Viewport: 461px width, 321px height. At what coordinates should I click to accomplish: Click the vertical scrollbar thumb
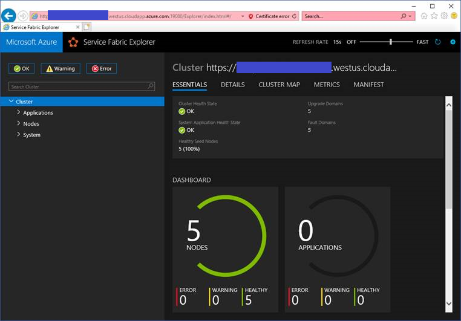tap(449, 159)
